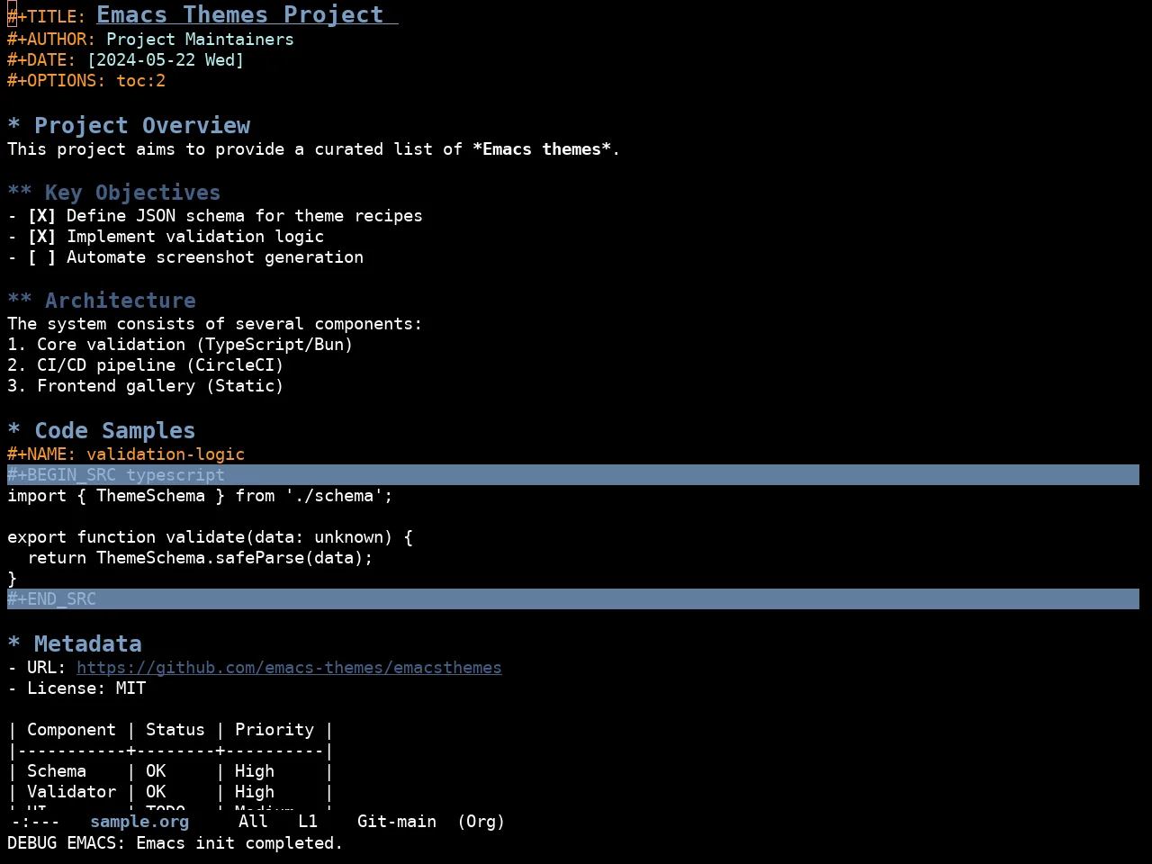The height and width of the screenshot is (864, 1152).
Task: Fold the #+BEGIN_SRC typescript block line
Action: point(573,475)
